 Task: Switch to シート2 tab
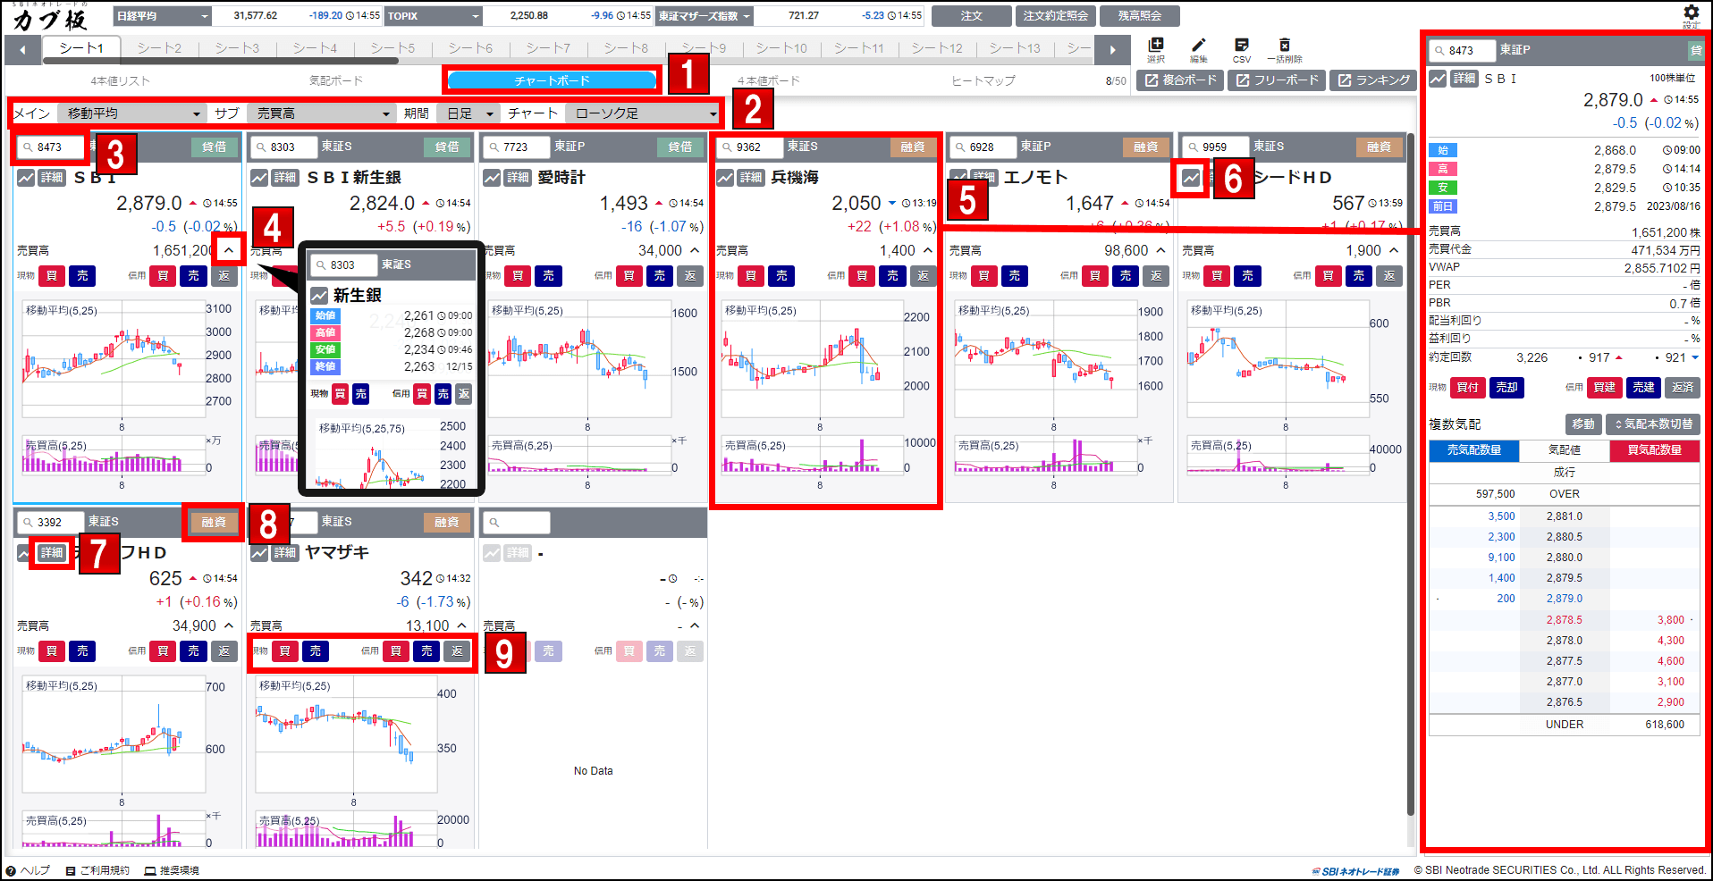pyautogui.click(x=159, y=48)
